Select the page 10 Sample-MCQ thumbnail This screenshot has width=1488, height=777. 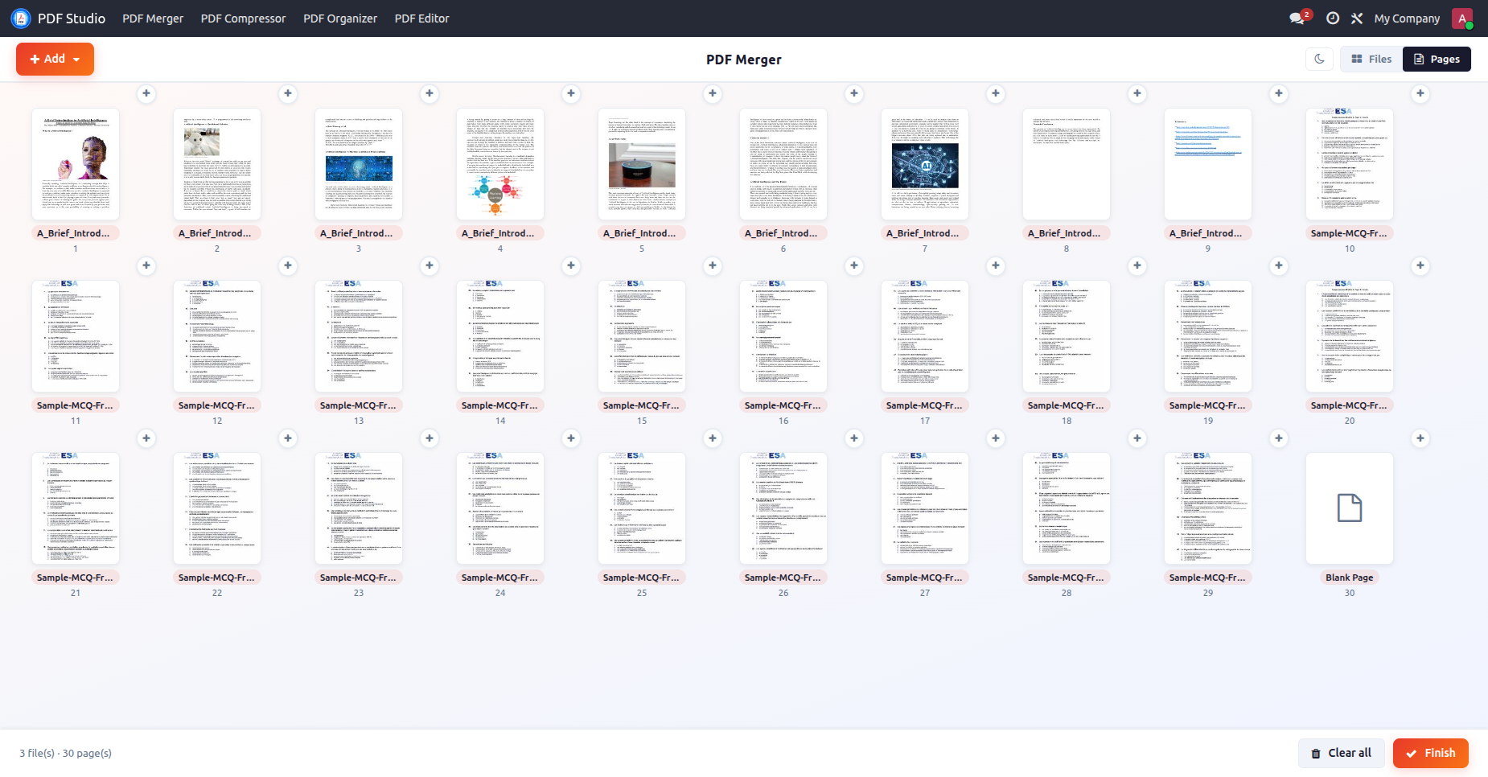[1350, 164]
